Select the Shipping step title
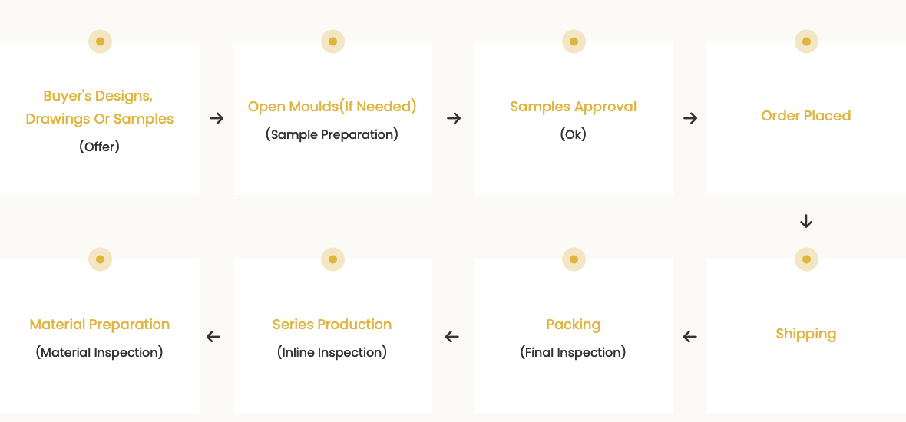Viewport: 906px width, 422px height. [806, 334]
